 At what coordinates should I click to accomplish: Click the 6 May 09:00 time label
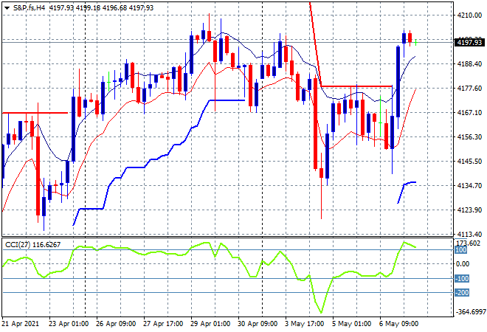(398, 324)
